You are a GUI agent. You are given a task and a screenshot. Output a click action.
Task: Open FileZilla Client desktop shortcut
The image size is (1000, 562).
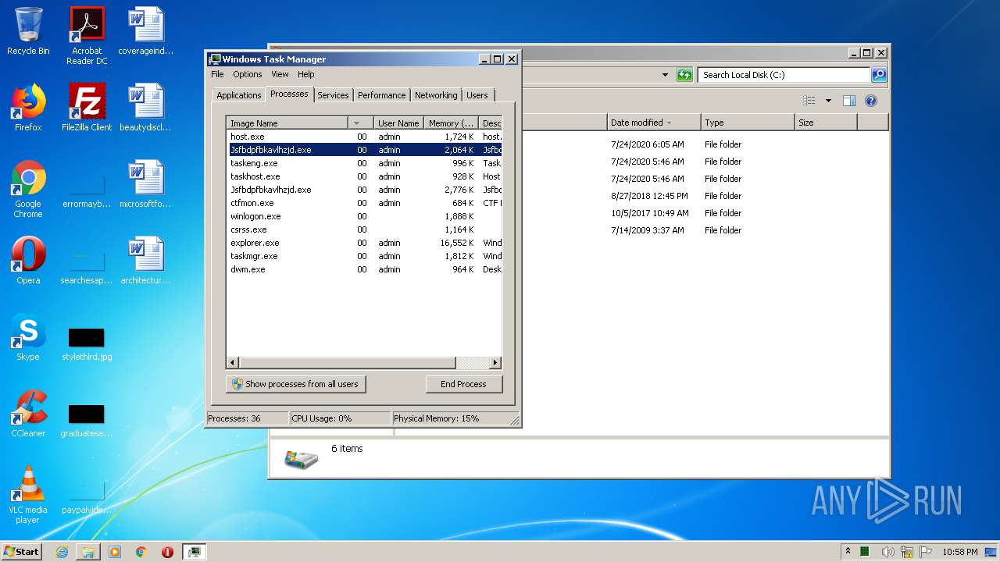[x=87, y=108]
